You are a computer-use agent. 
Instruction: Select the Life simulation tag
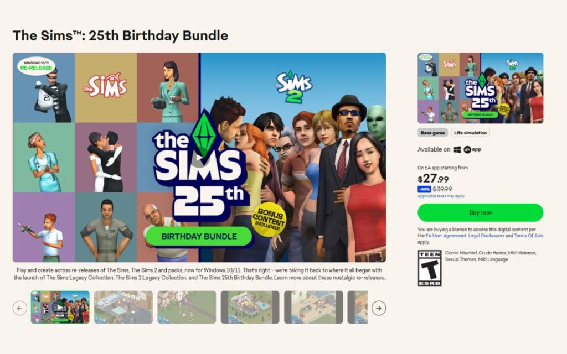pyautogui.click(x=471, y=132)
